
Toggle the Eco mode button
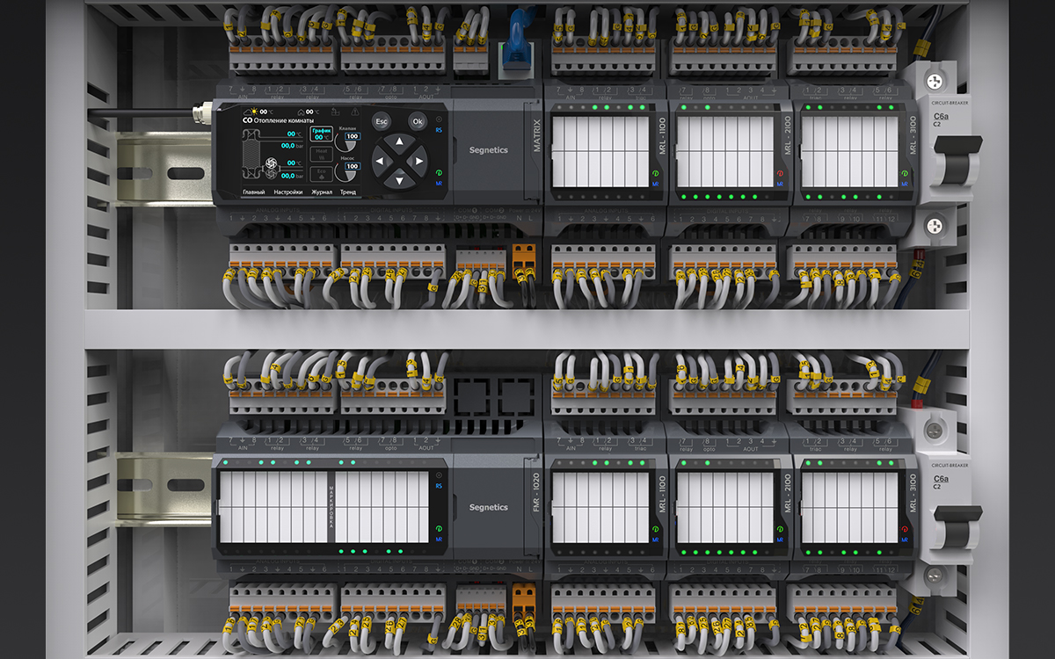point(321,173)
